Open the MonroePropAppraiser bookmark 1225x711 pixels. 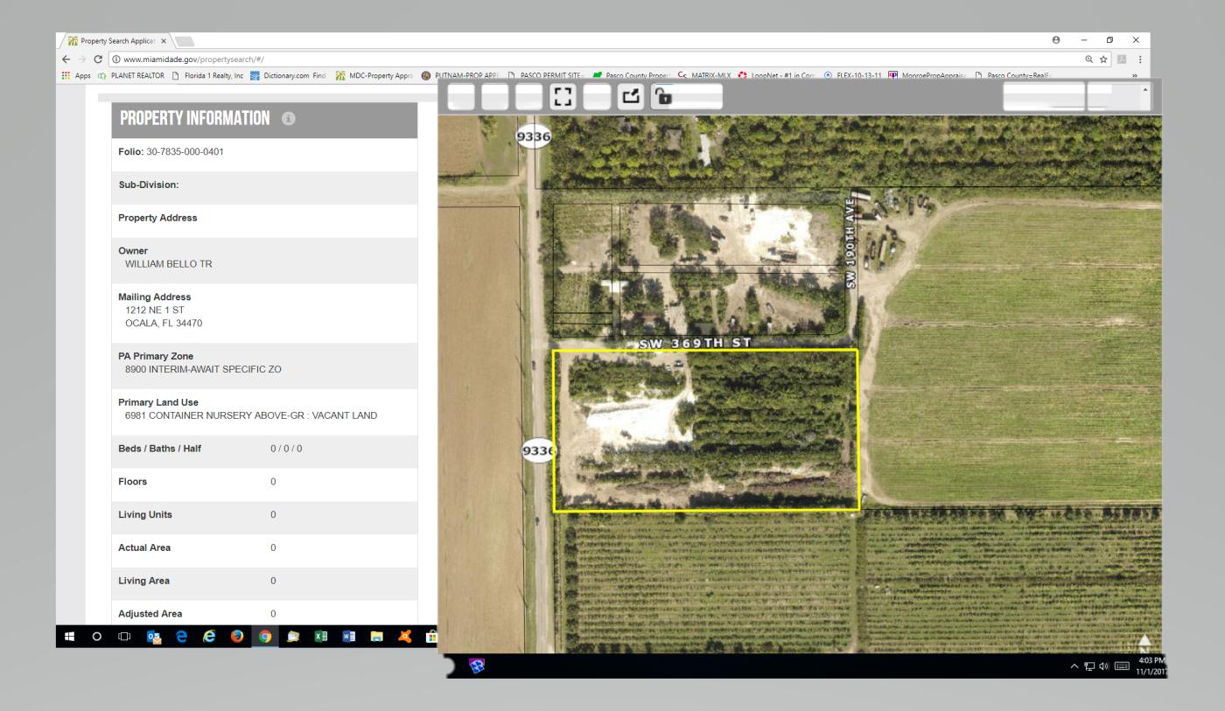coord(927,76)
